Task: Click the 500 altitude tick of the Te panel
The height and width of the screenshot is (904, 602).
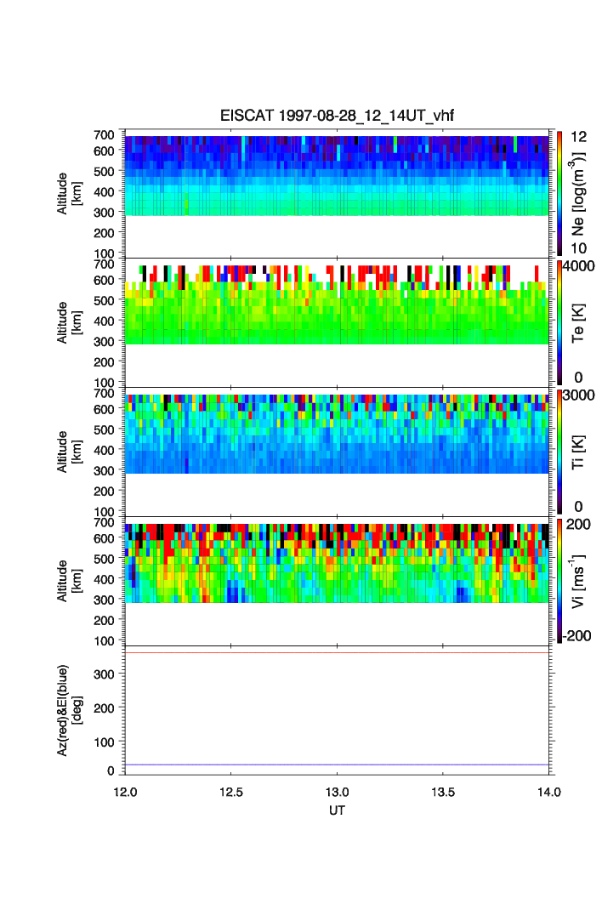Action: [104, 300]
